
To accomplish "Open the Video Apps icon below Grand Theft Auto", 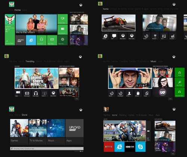I will coord(27,93).
